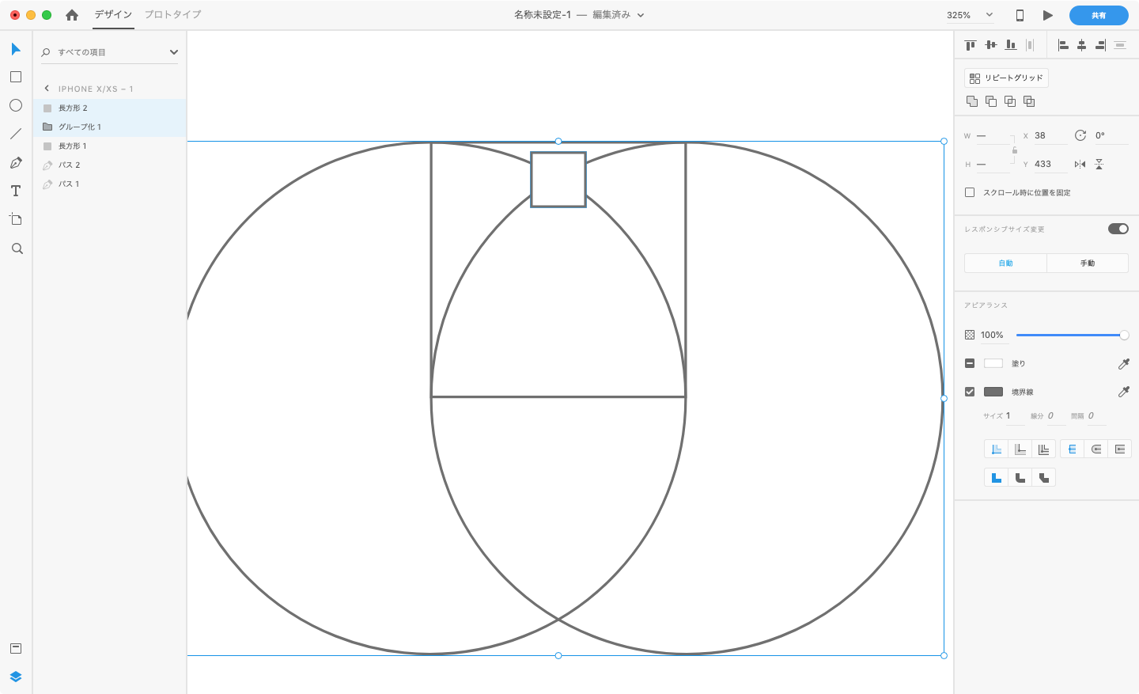Open the zoom percentage dropdown
1139x694 pixels.
click(989, 15)
